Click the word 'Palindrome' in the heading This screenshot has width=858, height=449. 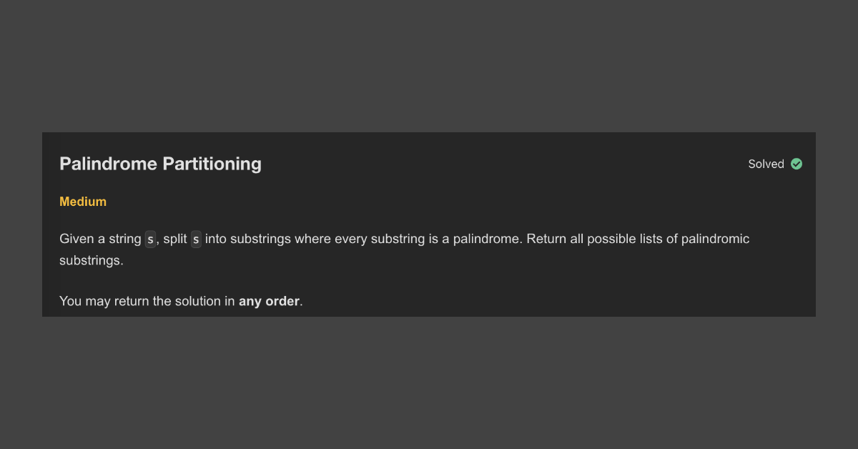108,164
